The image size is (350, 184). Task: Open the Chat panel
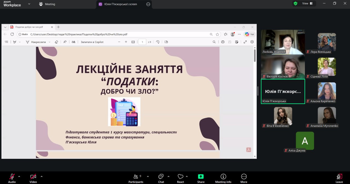161,178
